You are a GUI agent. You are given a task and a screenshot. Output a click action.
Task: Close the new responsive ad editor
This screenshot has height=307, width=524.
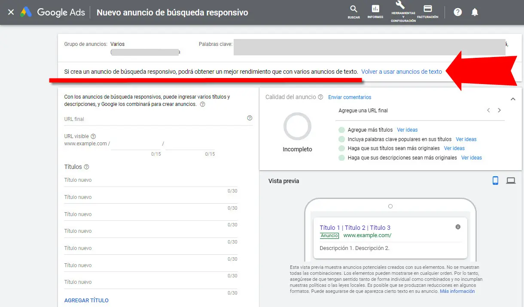coord(11,12)
